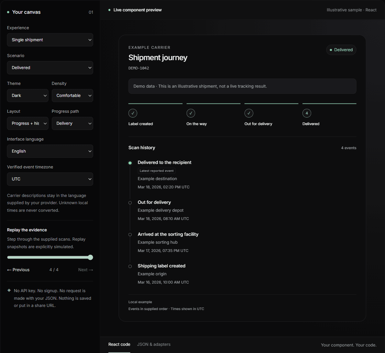Click the Previous replay step button
Viewport: 385px width, 353px height.
coord(19,270)
